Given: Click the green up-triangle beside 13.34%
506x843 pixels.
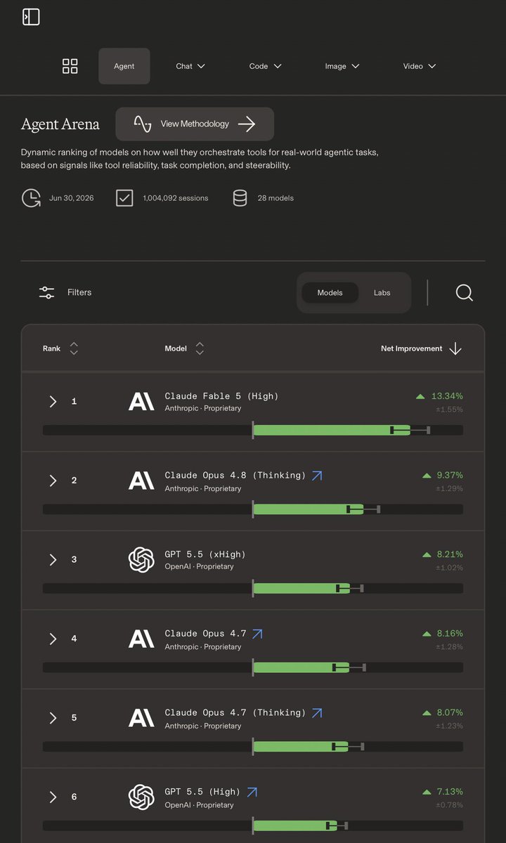Looking at the screenshot, I should tap(420, 397).
